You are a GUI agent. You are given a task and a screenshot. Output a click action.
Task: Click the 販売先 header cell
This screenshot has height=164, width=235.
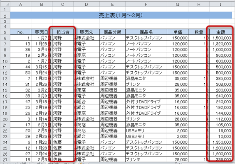tap(87, 32)
